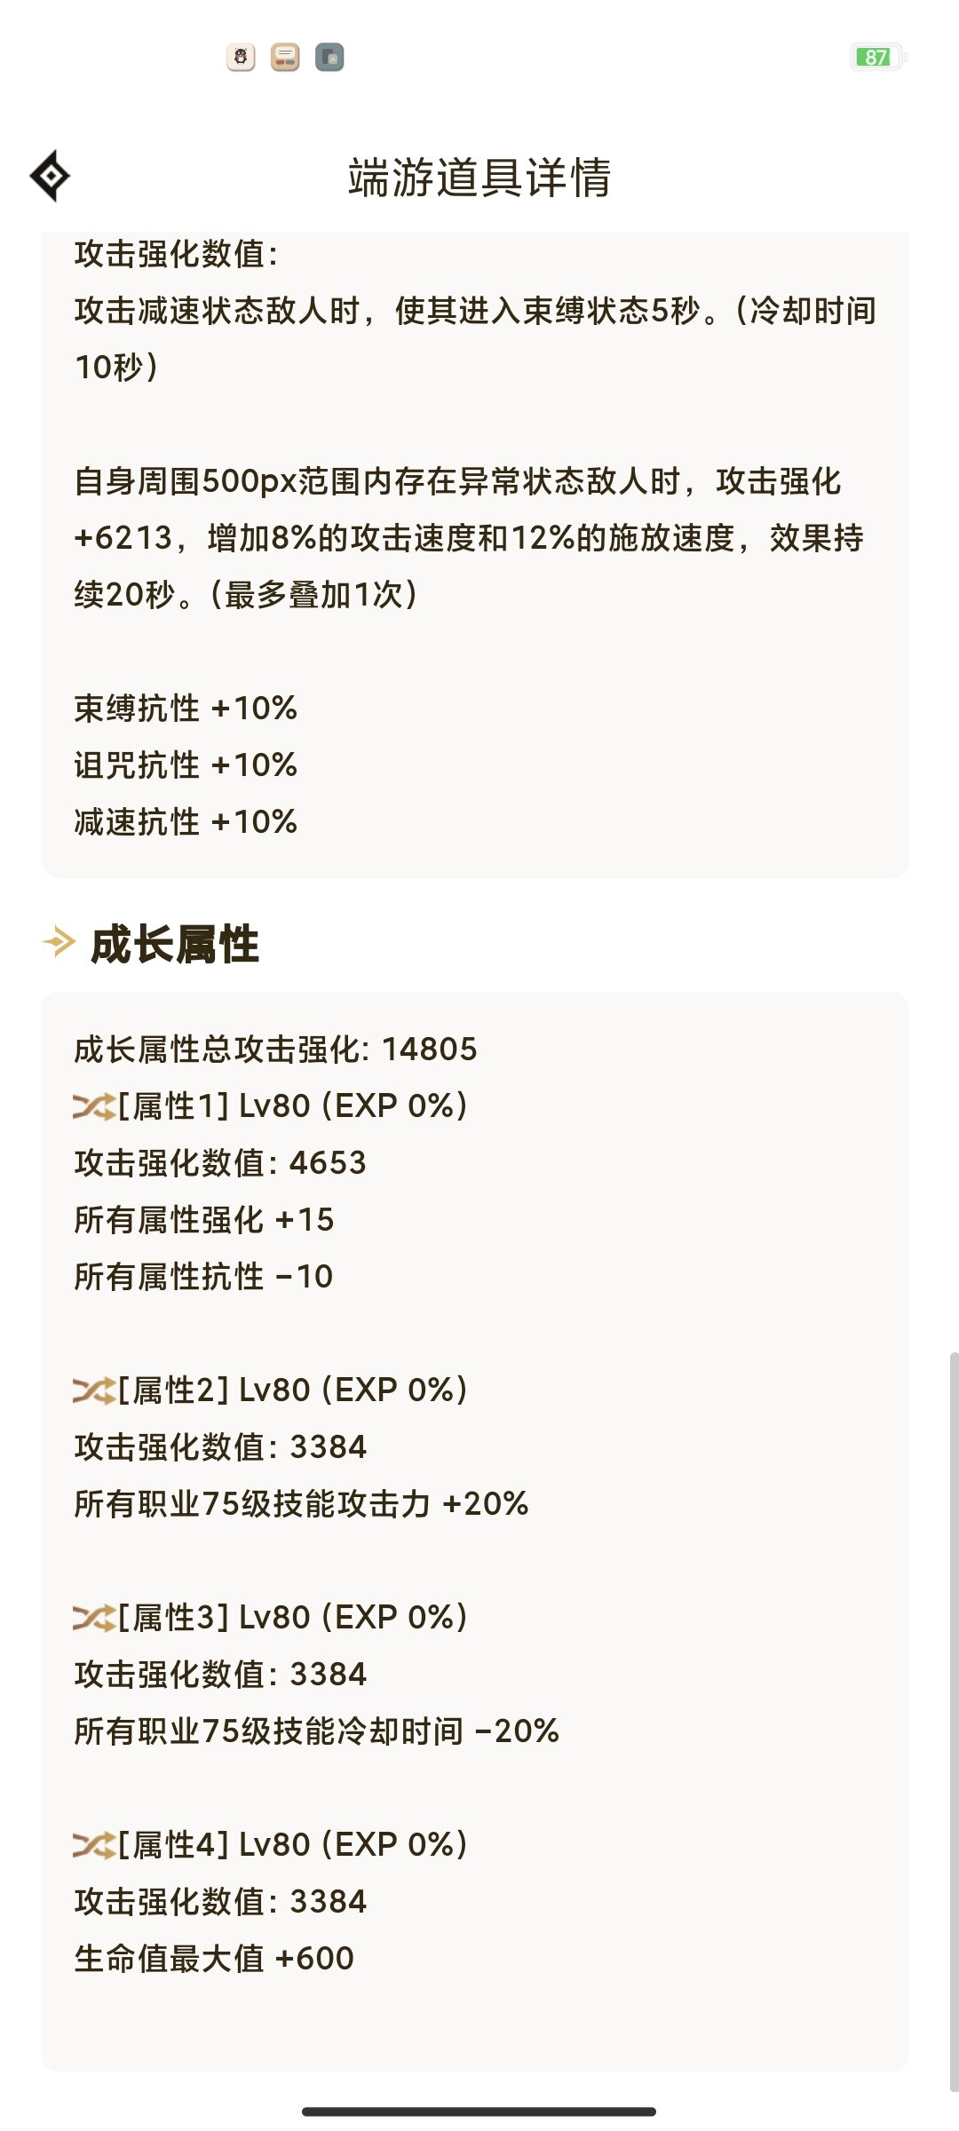This screenshot has height=2131, width=959.
Task: Click the shuffle icon for 属性1
Action: tap(93, 1106)
